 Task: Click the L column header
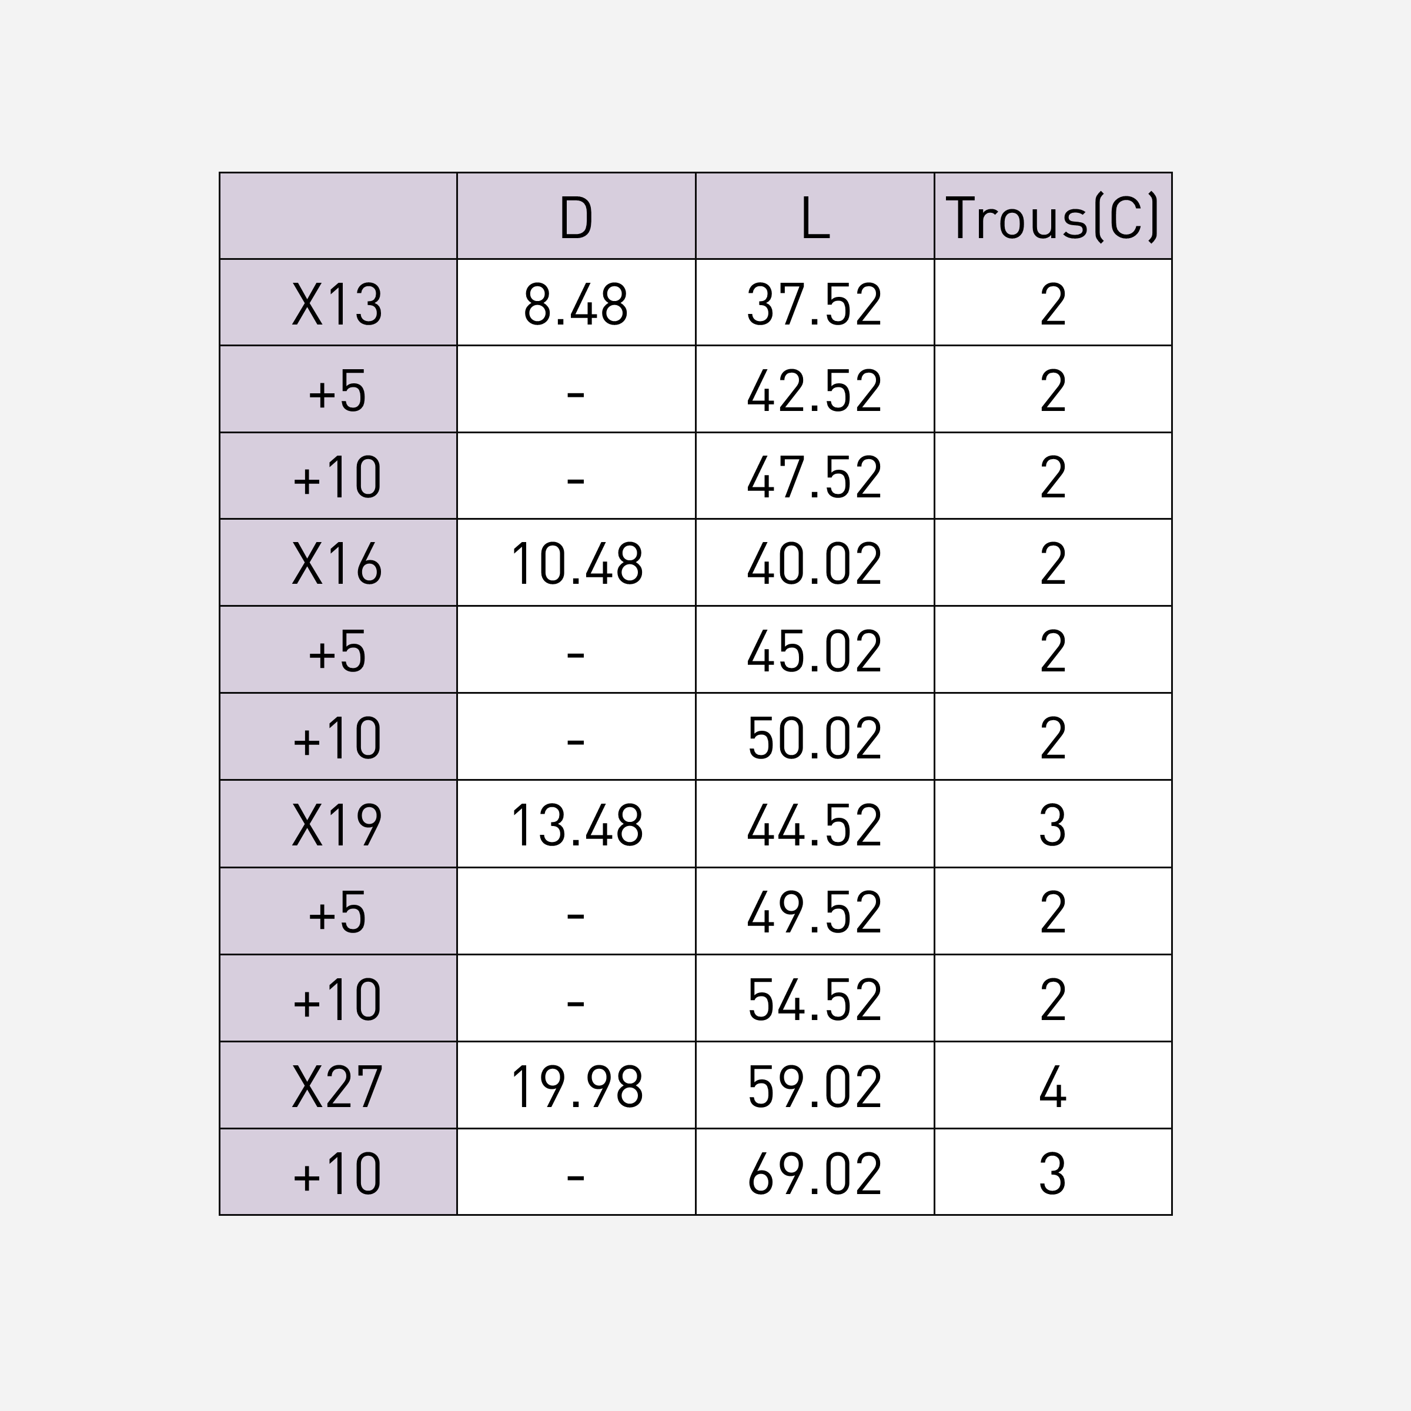click(814, 216)
